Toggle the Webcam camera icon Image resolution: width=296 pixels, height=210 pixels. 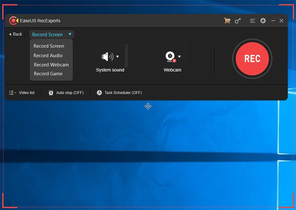point(171,56)
